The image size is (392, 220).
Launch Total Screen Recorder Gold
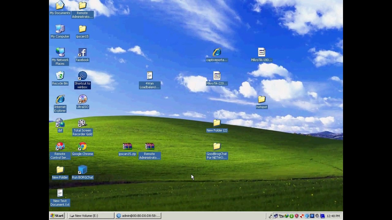click(82, 127)
